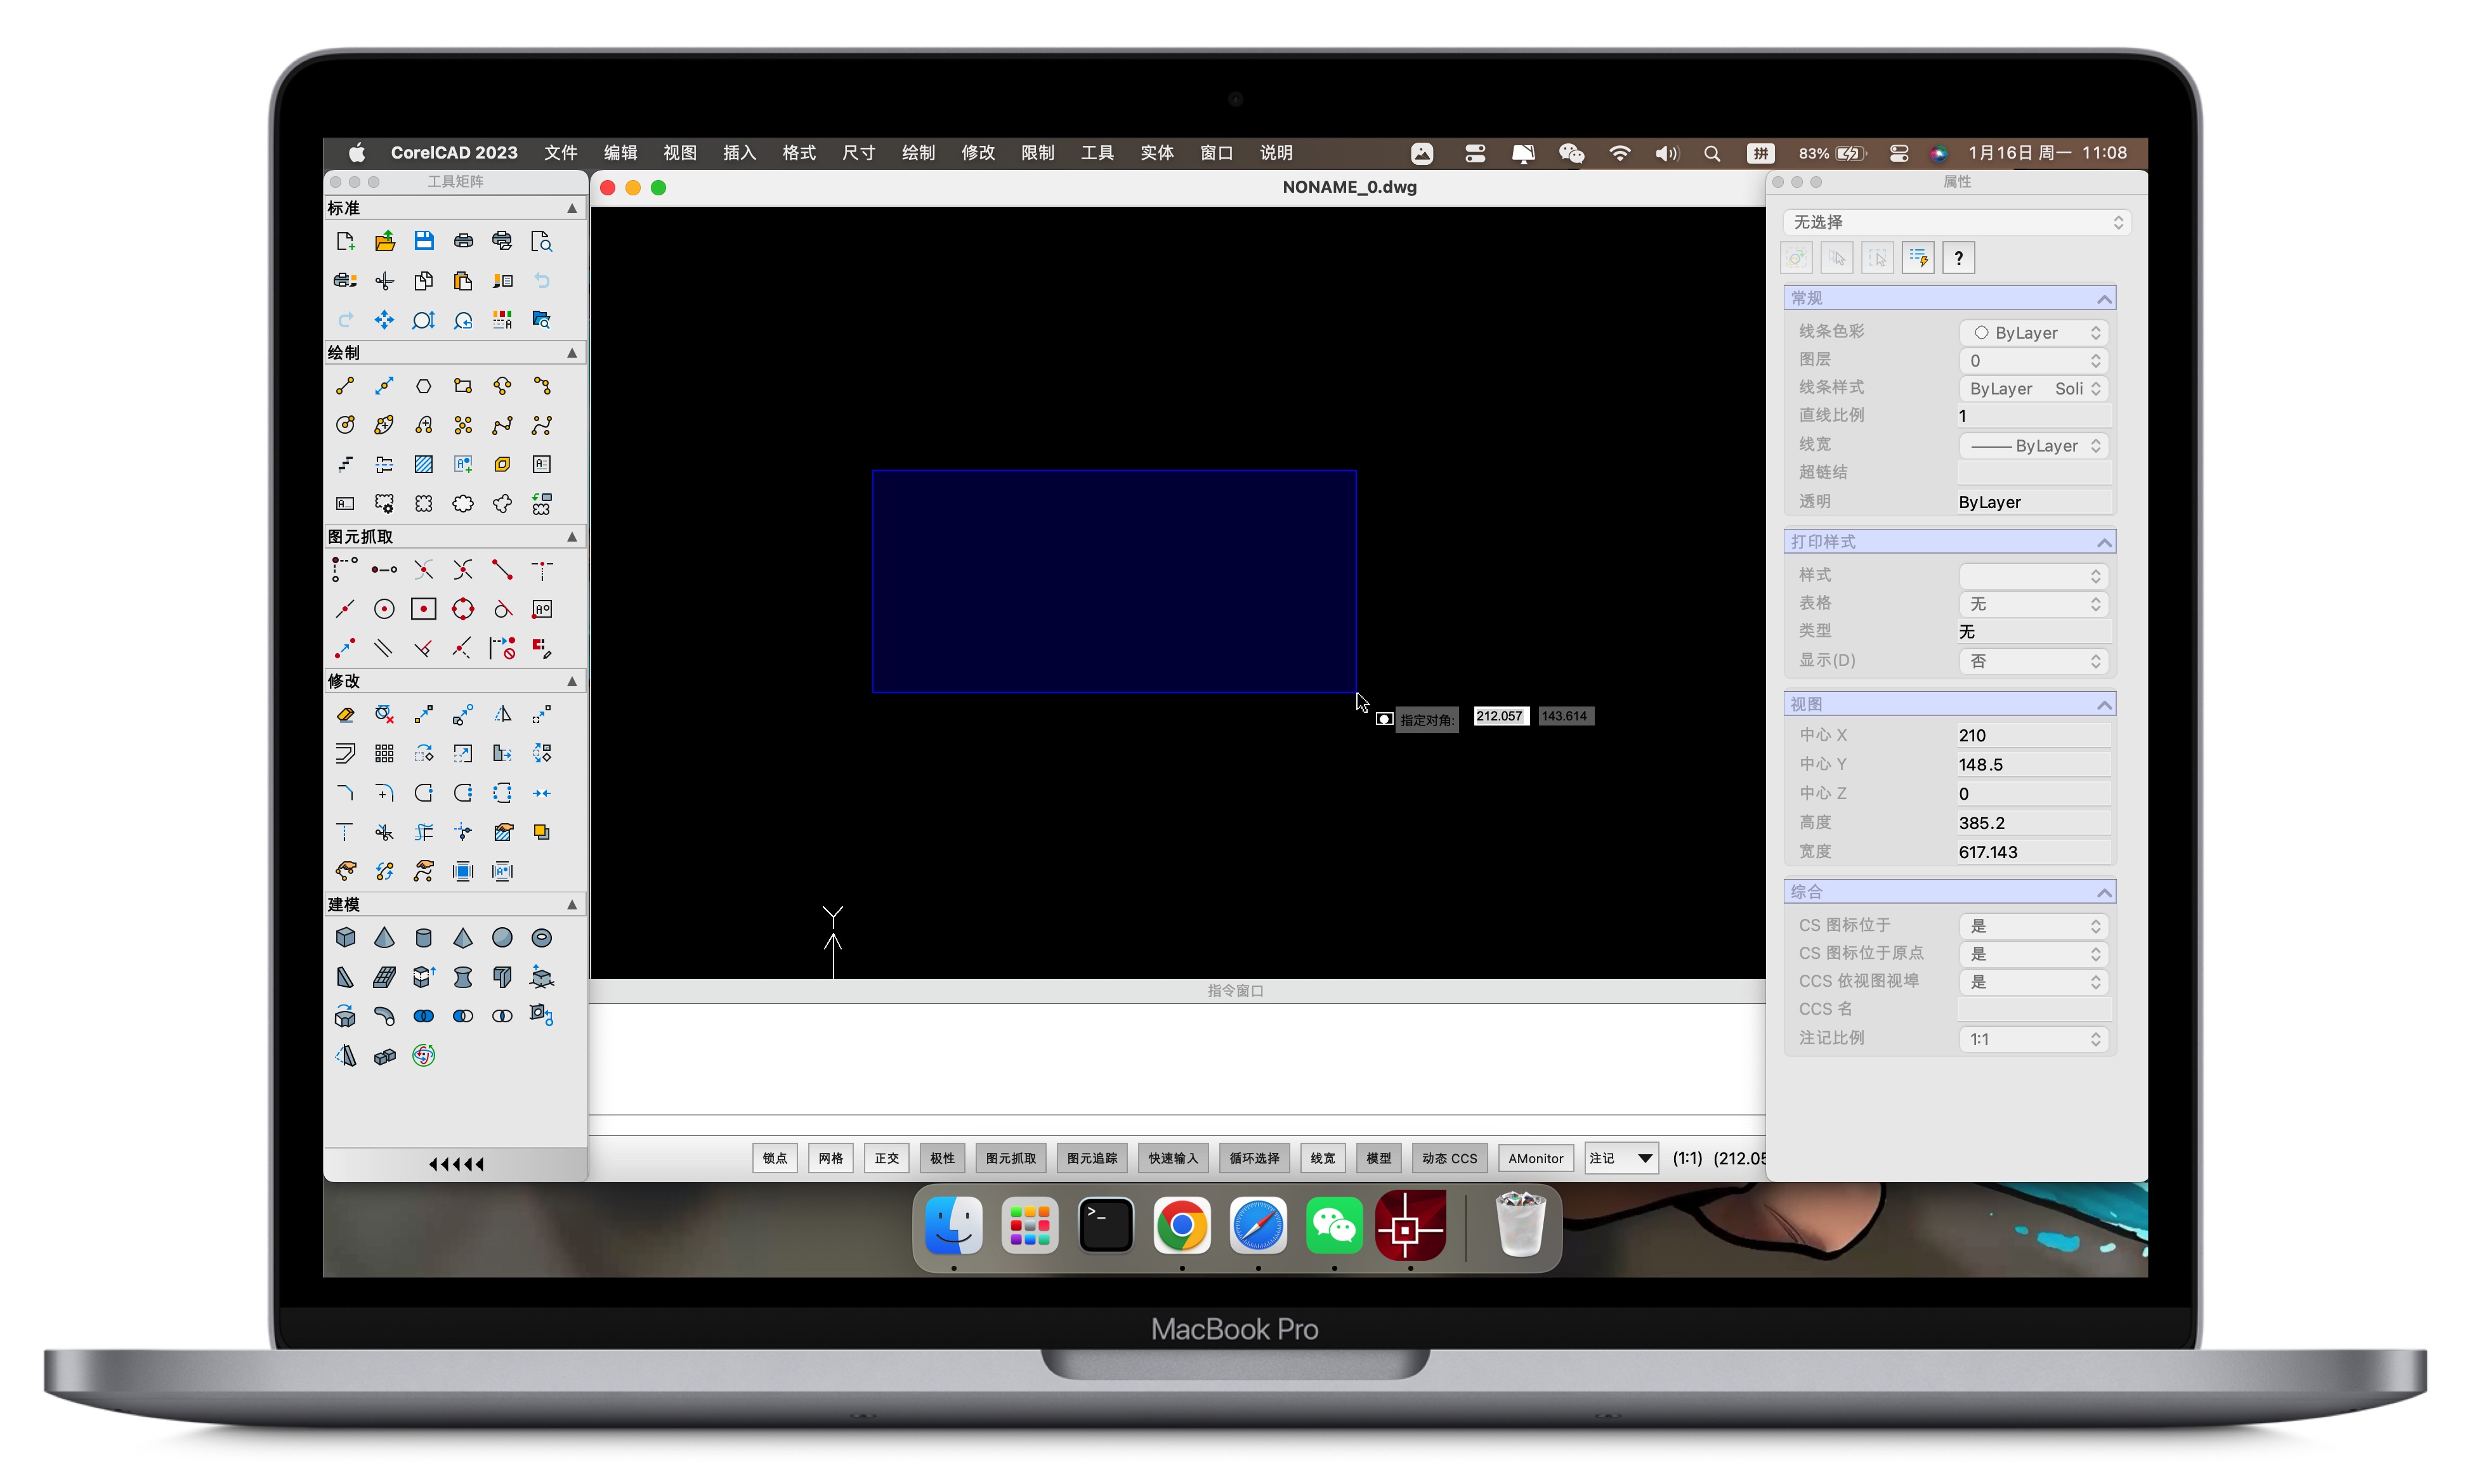Select the Torus solid tool
2474x1484 pixels.
pos(542,938)
